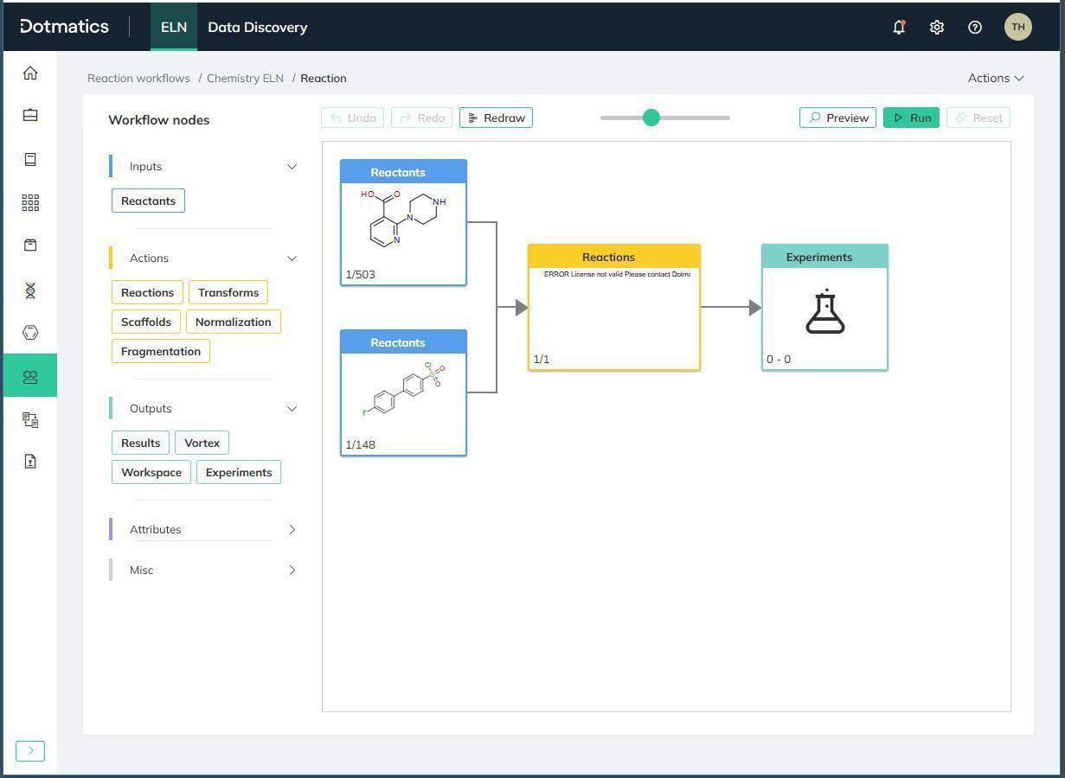
Task: Expand the Attributes section
Action: pos(292,530)
